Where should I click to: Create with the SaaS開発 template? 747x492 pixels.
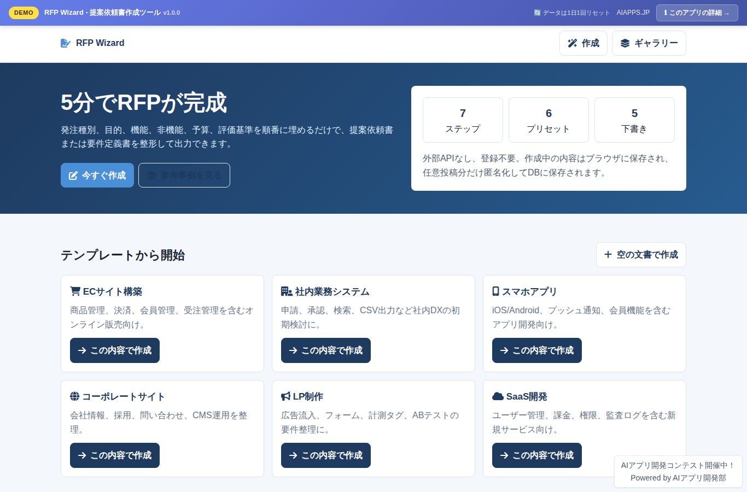coord(537,455)
